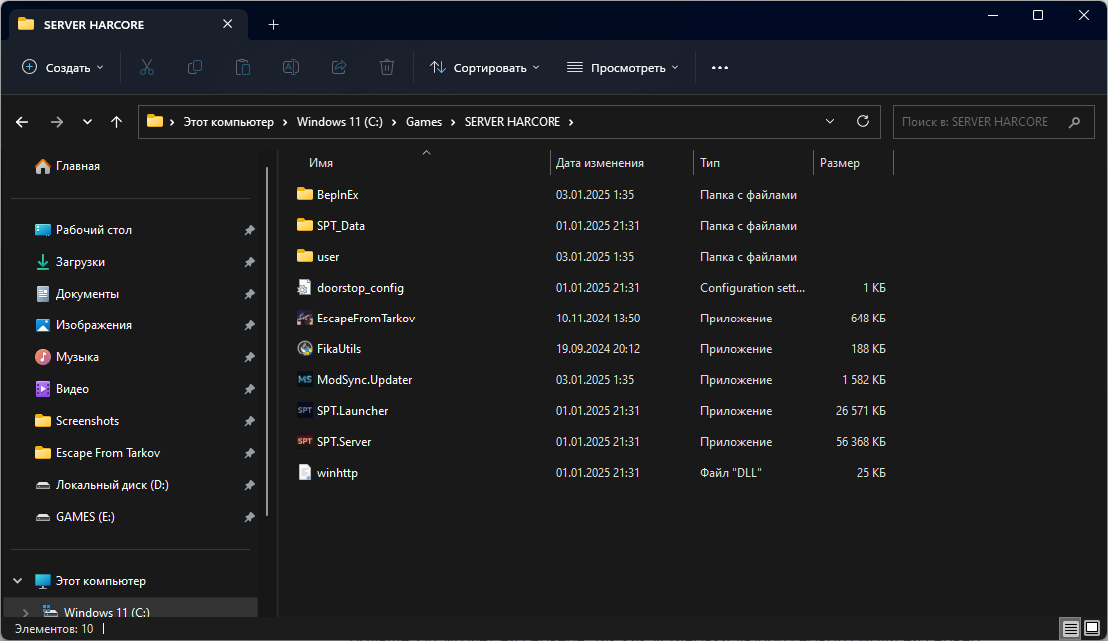Image resolution: width=1108 pixels, height=641 pixels.
Task: Navigate to Games breadcrumb
Action: (424, 122)
